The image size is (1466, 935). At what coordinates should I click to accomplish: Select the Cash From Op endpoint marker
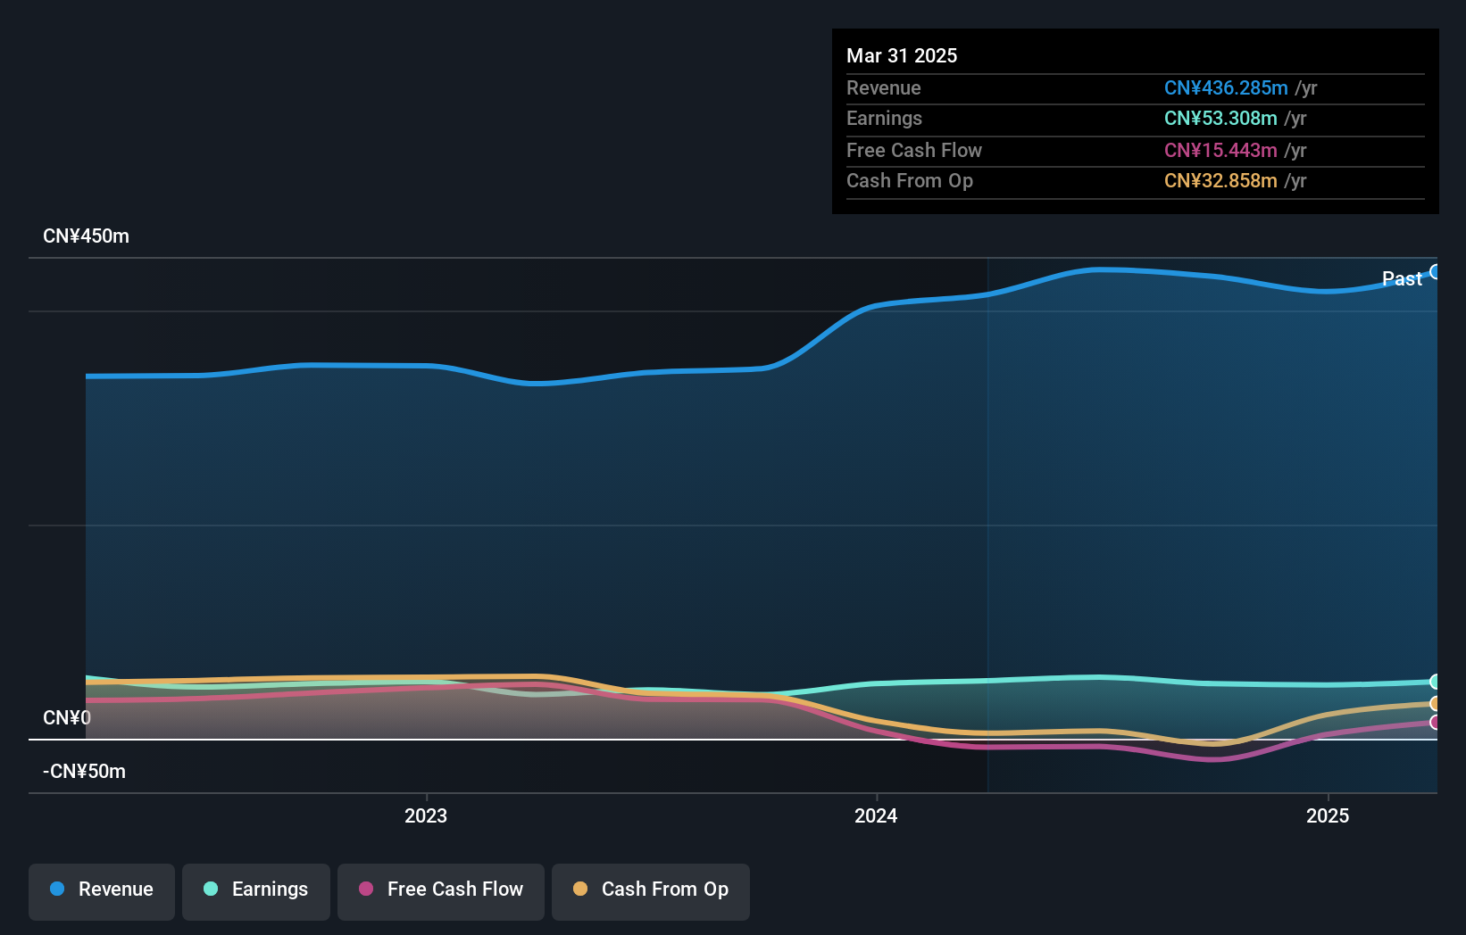click(1435, 704)
